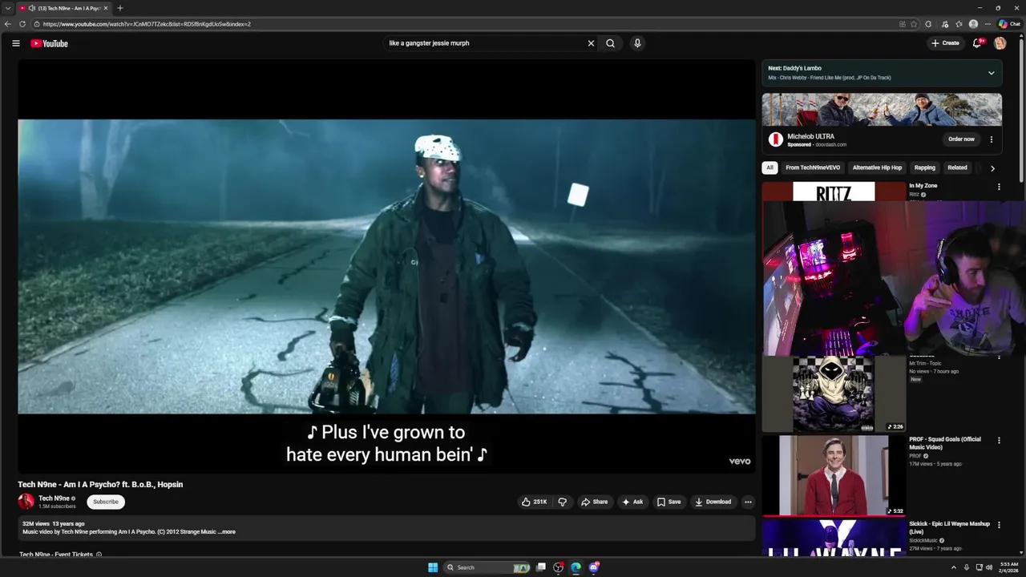Open Tech N9ne channel avatar
The height and width of the screenshot is (577, 1026).
pos(26,502)
